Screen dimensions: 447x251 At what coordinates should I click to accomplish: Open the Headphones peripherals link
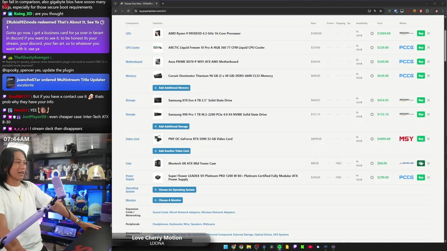(x=160, y=224)
